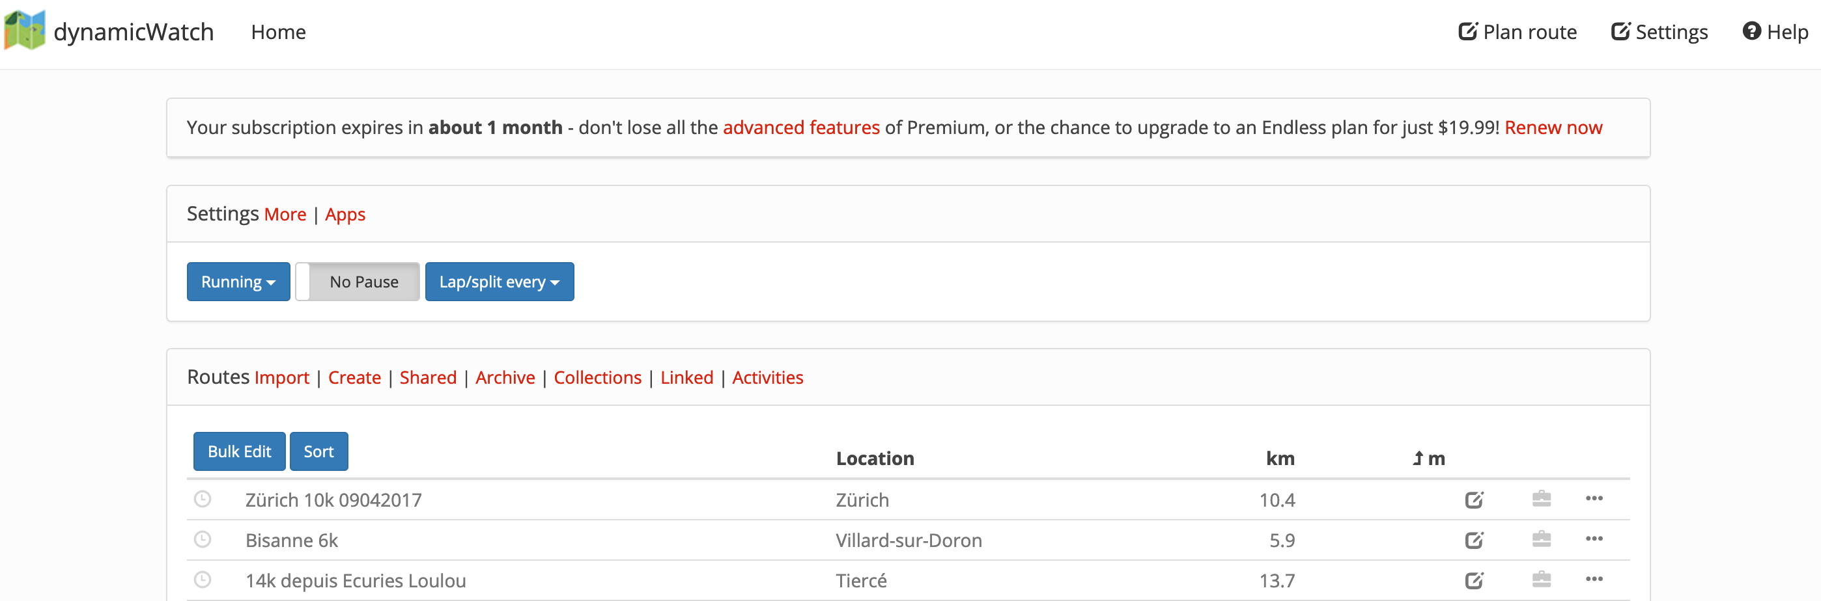Open Plan route from top navigation
This screenshot has height=601, width=1821.
[1517, 32]
